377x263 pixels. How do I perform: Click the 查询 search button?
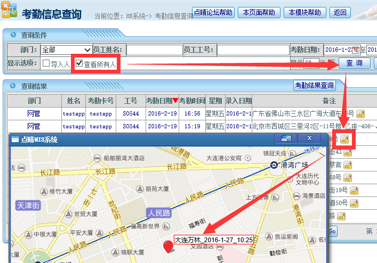[355, 63]
